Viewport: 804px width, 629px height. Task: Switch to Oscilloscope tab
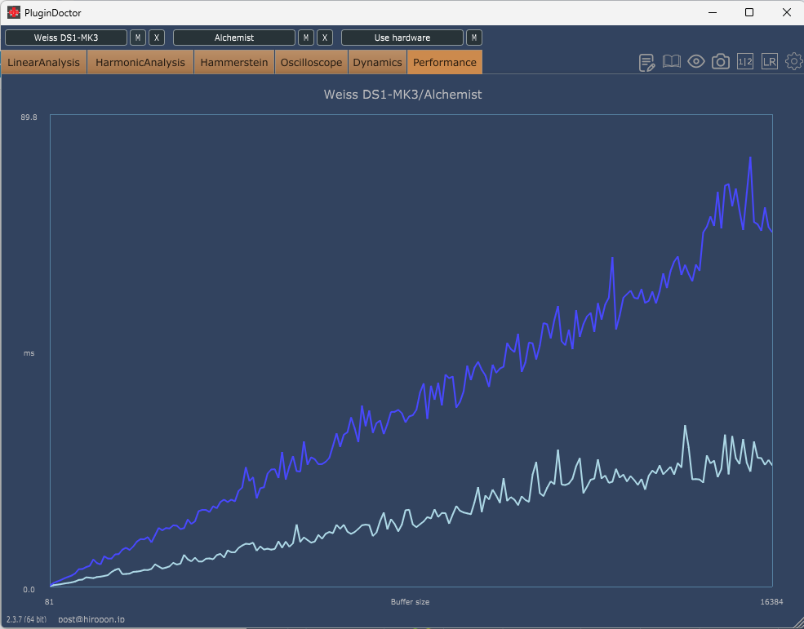311,62
